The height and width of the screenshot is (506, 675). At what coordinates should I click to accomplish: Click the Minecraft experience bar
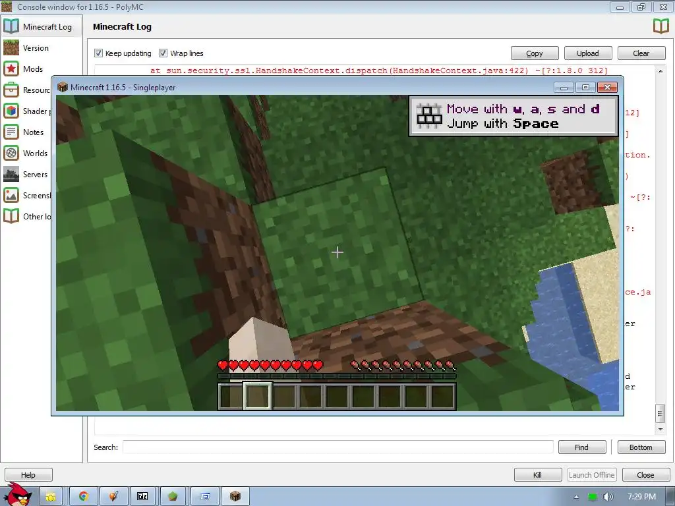337,376
